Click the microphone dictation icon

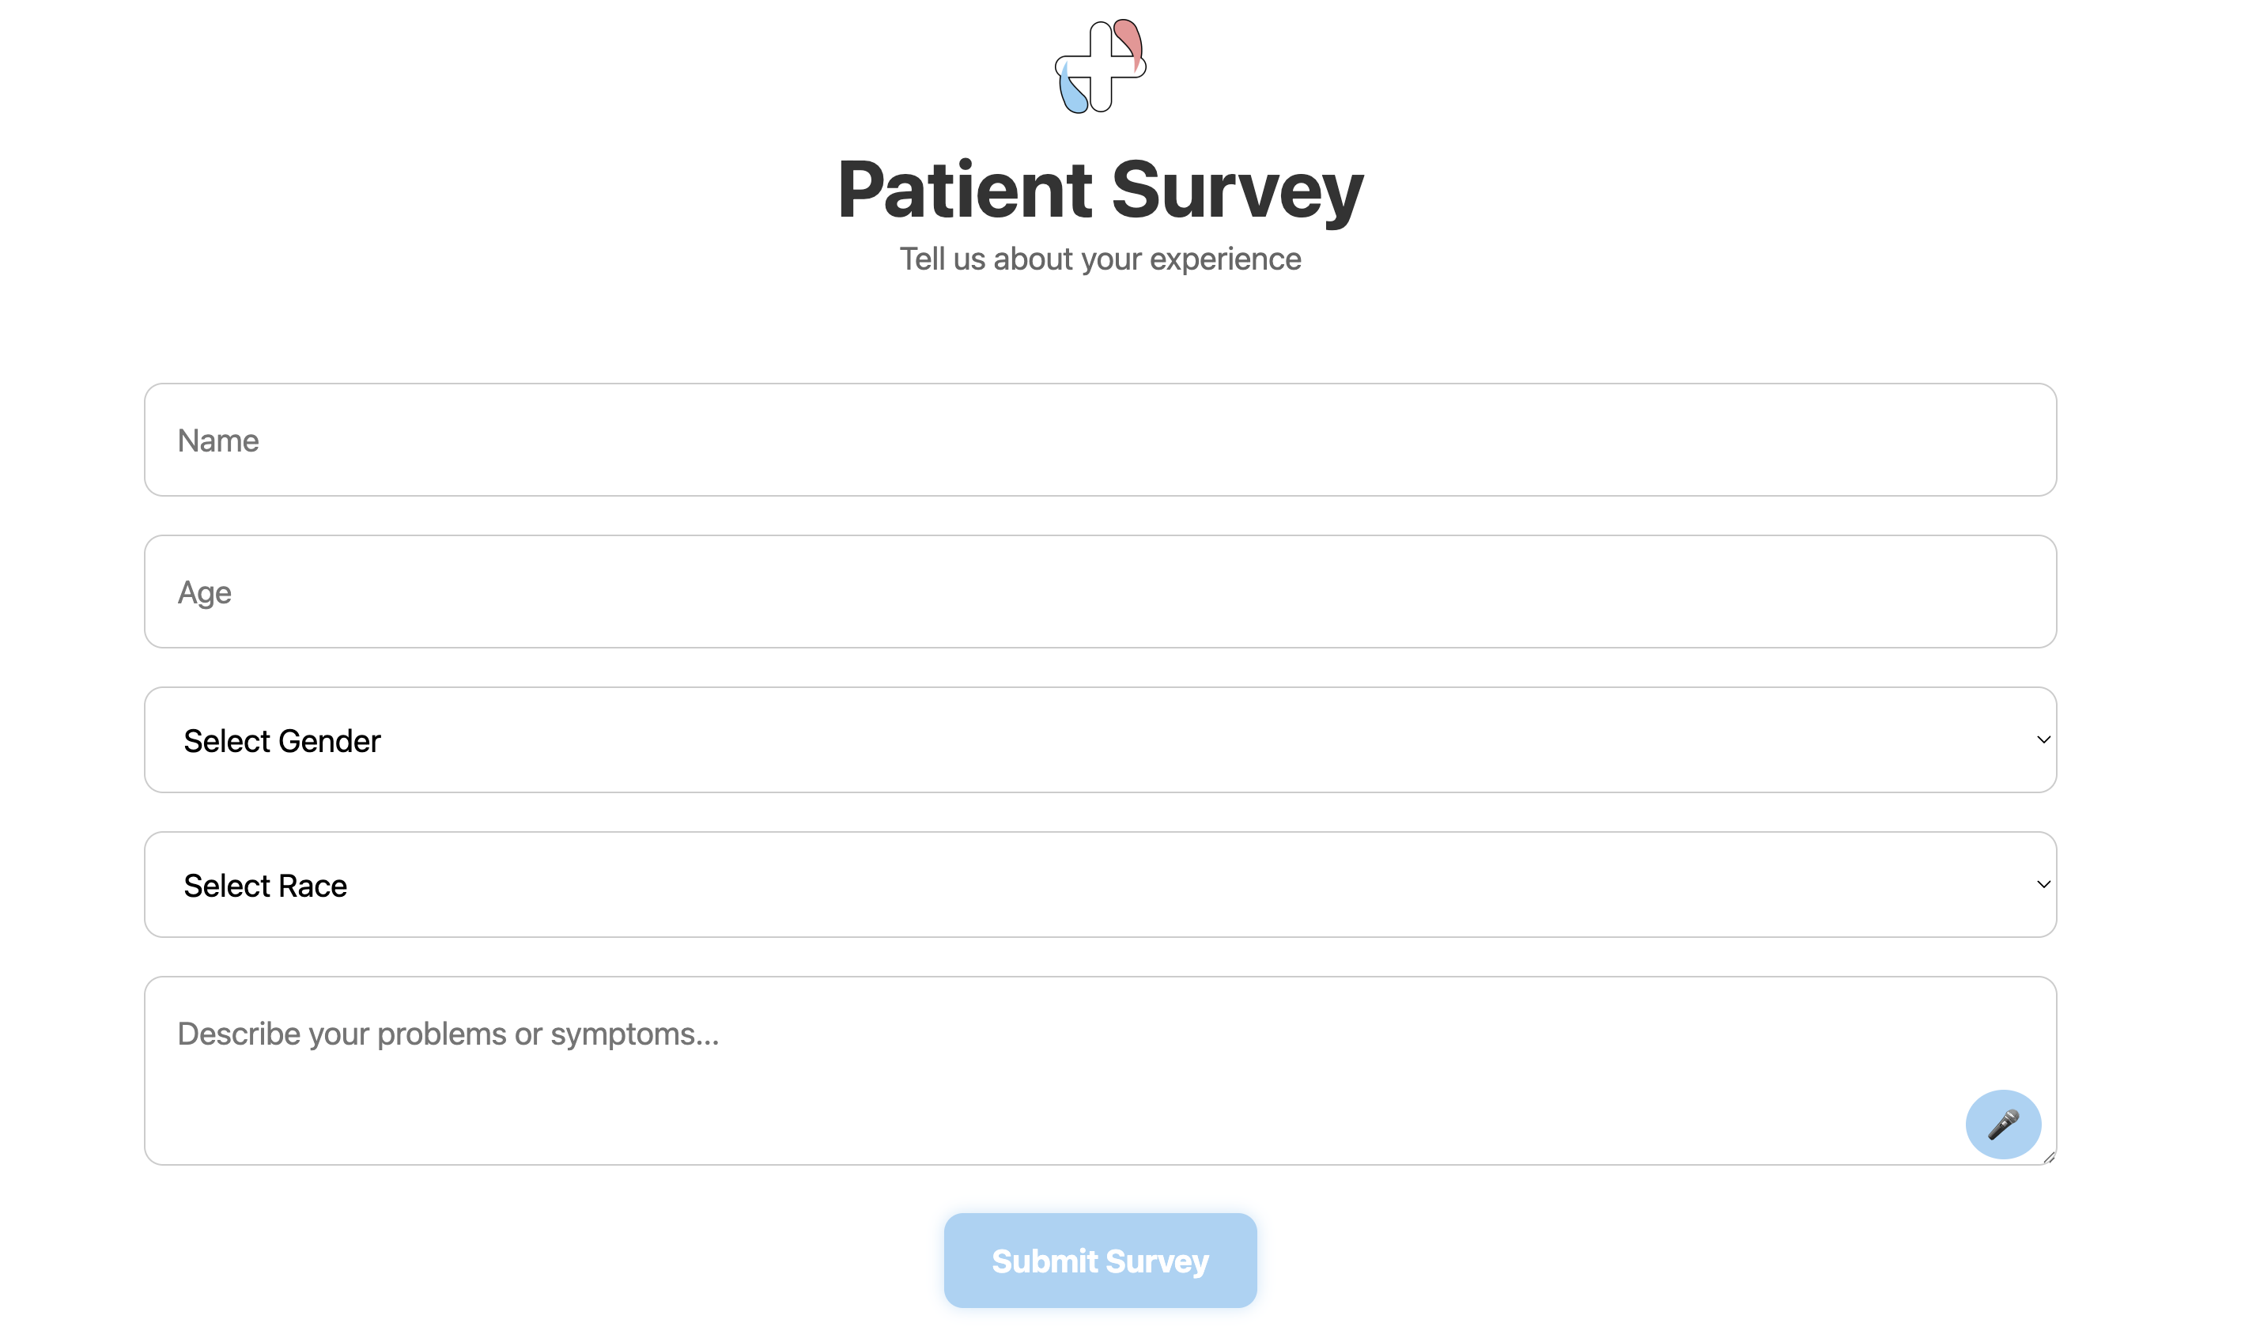(2005, 1124)
